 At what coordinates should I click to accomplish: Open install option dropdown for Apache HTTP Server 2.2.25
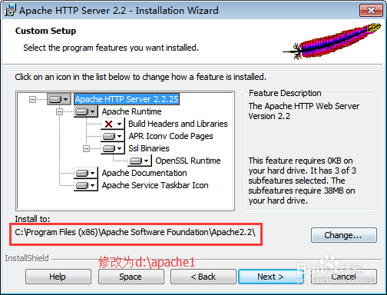[59, 99]
